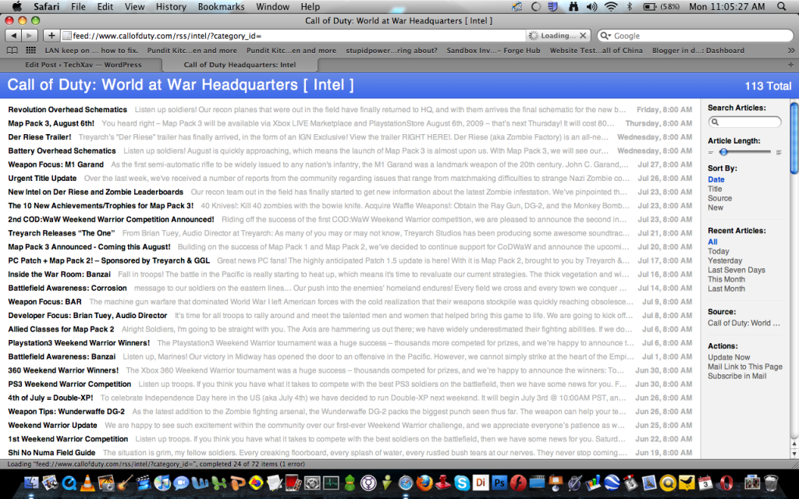Click the Bluetooth status icon
799x499 pixels.
630,6
